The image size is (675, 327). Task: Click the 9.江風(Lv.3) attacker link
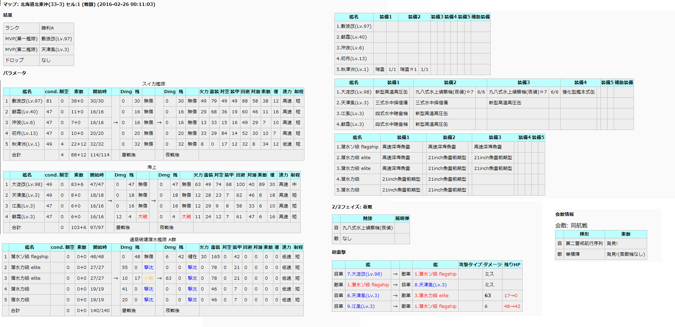361,306
